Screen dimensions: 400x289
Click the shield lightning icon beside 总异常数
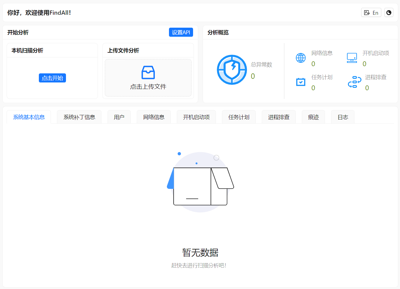232,69
